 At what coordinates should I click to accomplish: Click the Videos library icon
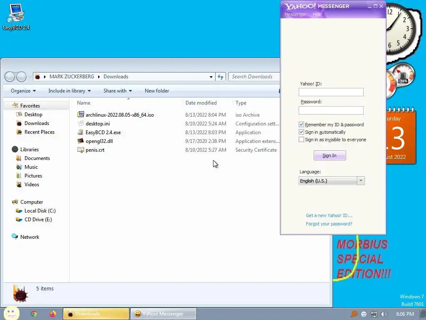tap(19, 184)
